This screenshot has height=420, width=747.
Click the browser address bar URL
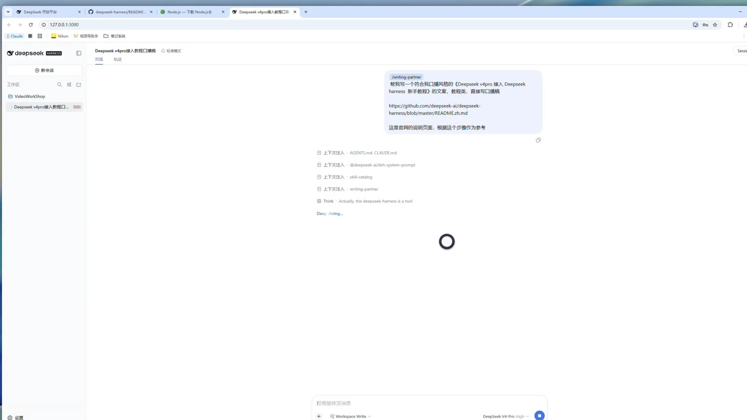click(64, 25)
